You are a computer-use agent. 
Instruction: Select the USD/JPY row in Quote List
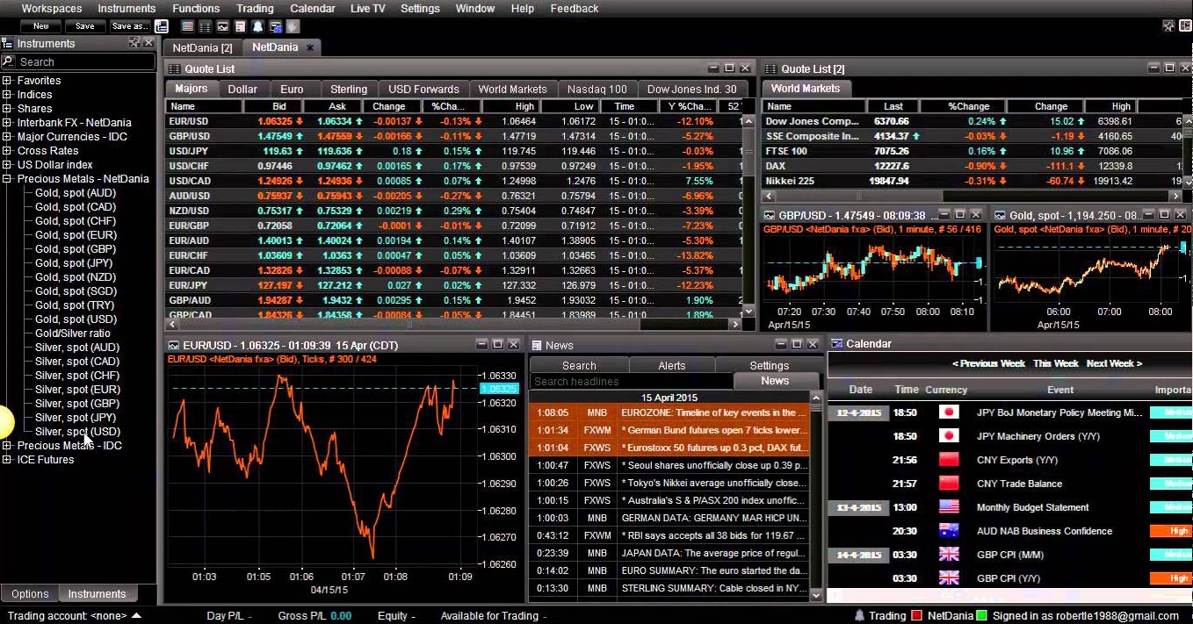(x=453, y=151)
